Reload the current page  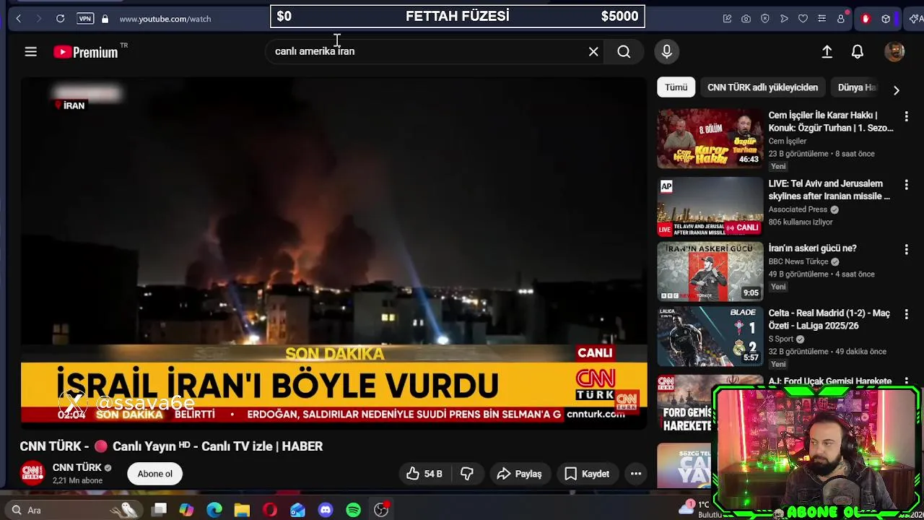tap(61, 19)
